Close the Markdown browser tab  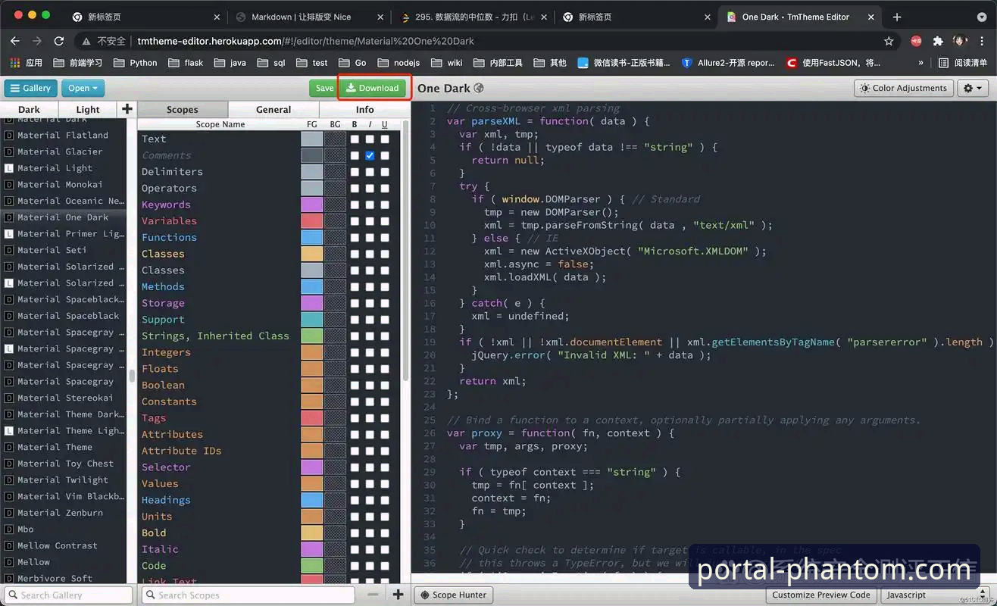(382, 17)
